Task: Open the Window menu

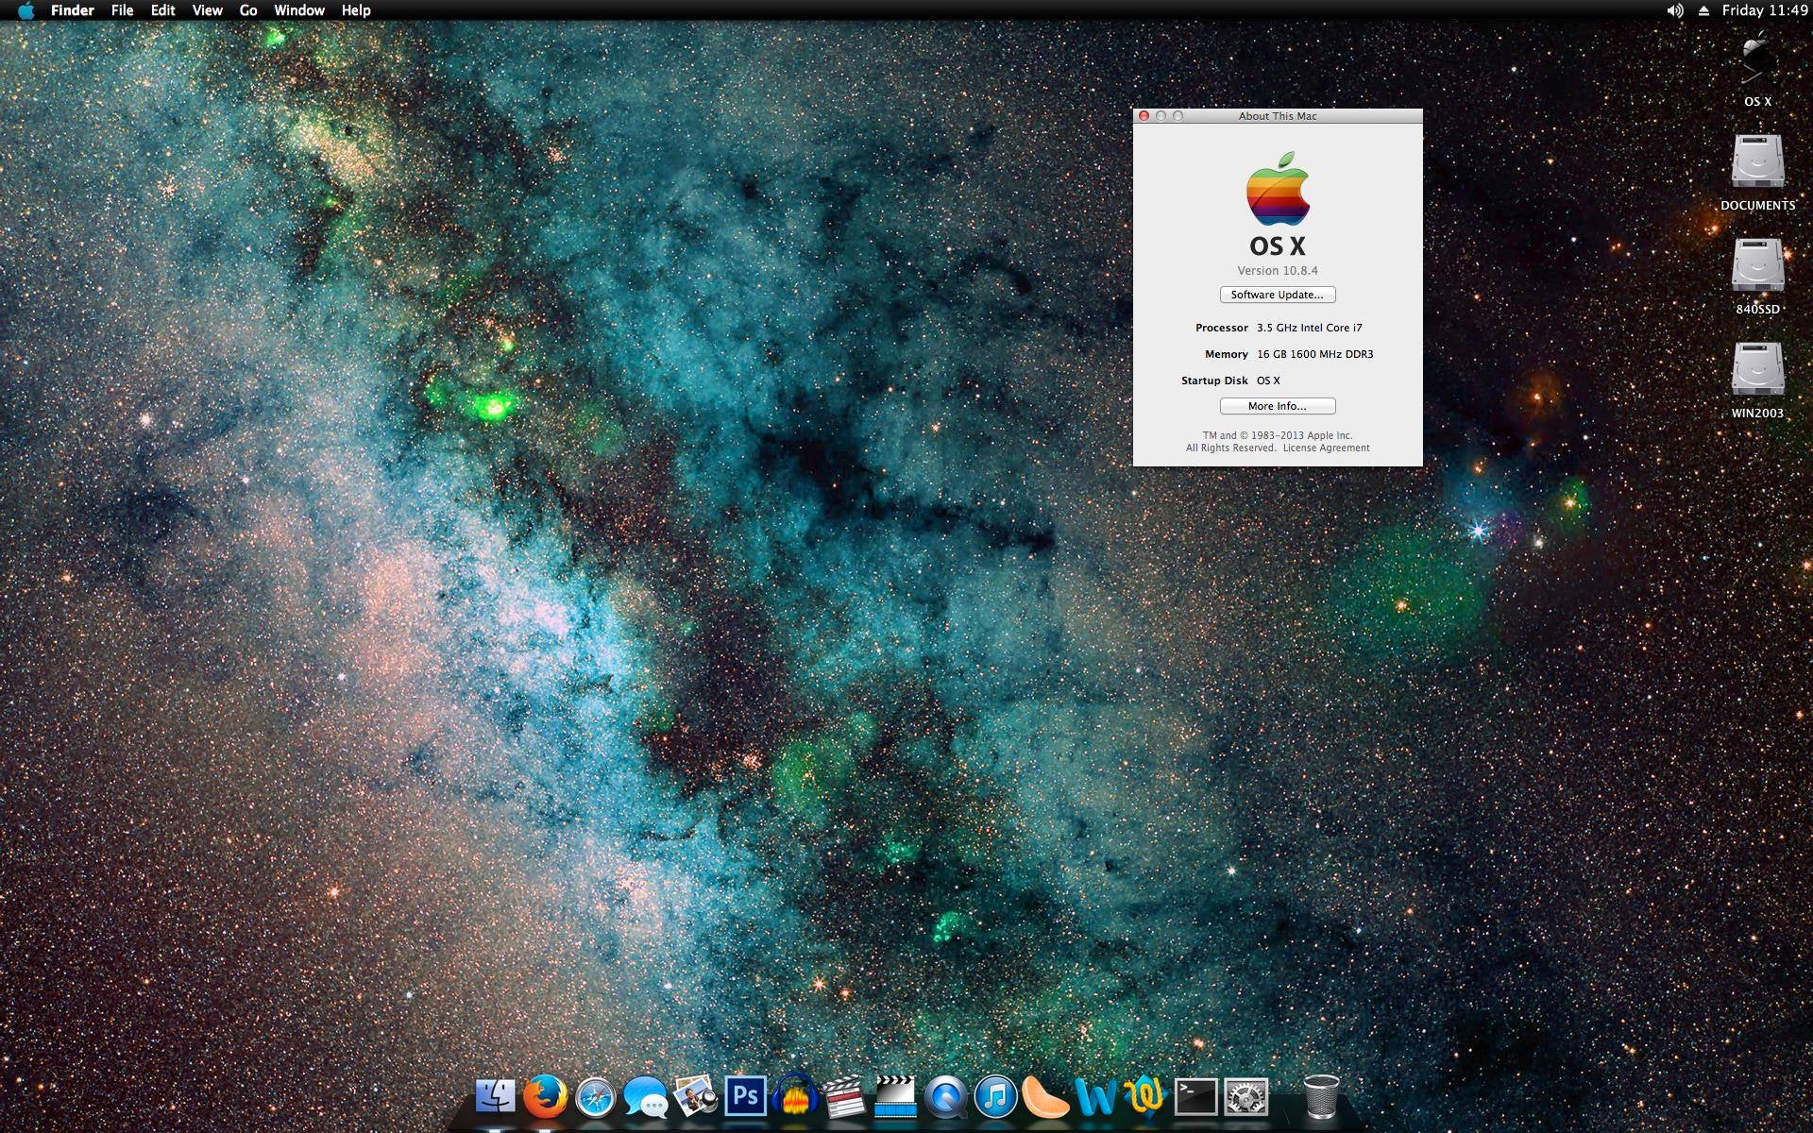Action: click(x=299, y=10)
